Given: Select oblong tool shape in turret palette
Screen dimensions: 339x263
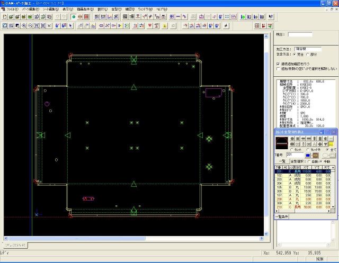Looking at the screenshot, I should pyautogui.click(x=304, y=139).
